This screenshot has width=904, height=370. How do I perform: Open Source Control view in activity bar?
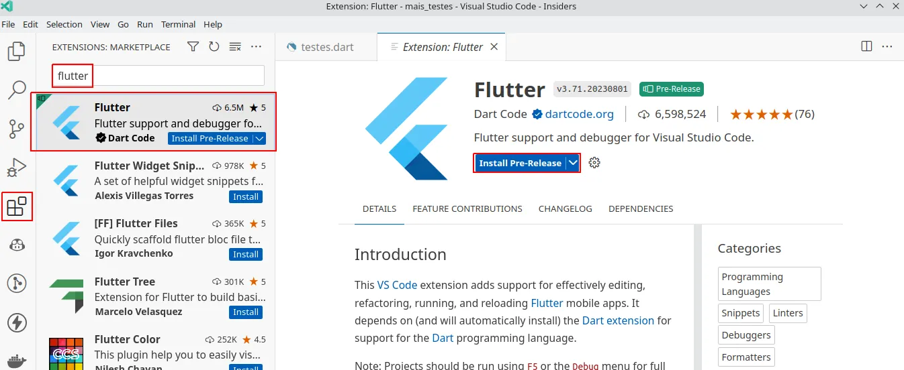click(16, 128)
